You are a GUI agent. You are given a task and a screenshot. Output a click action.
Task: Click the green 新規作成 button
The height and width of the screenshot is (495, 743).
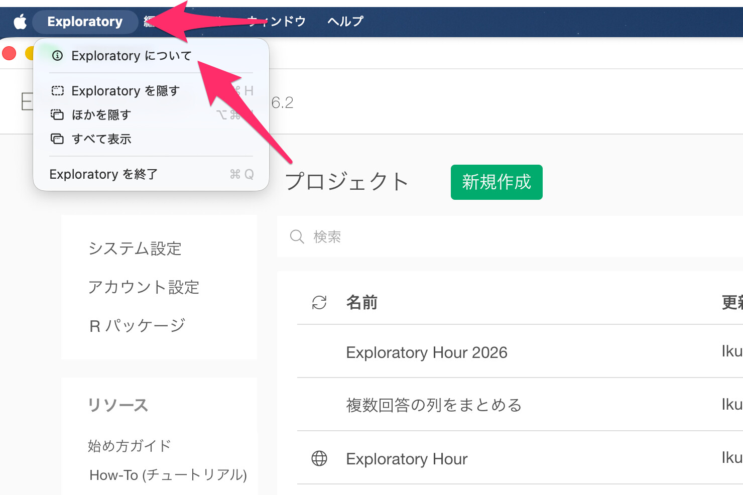[497, 182]
